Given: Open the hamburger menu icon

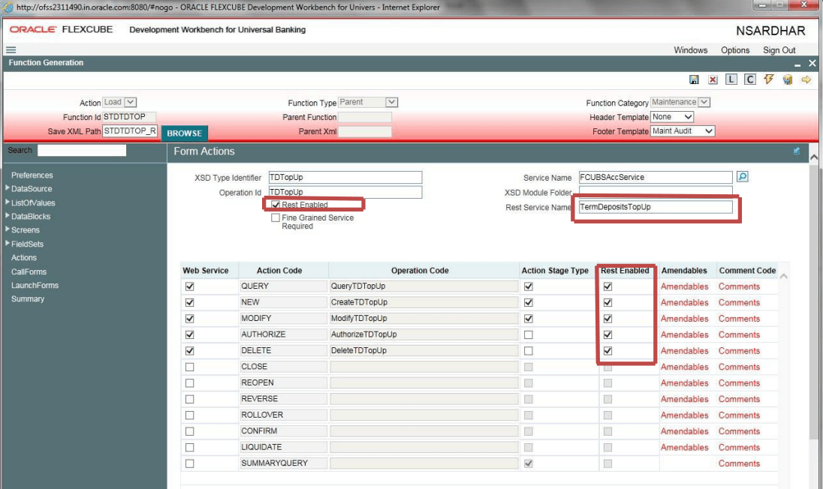Looking at the screenshot, I should 11,50.
